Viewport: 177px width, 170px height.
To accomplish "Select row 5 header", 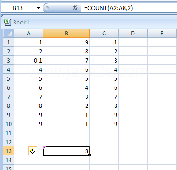I will coord(9,78).
